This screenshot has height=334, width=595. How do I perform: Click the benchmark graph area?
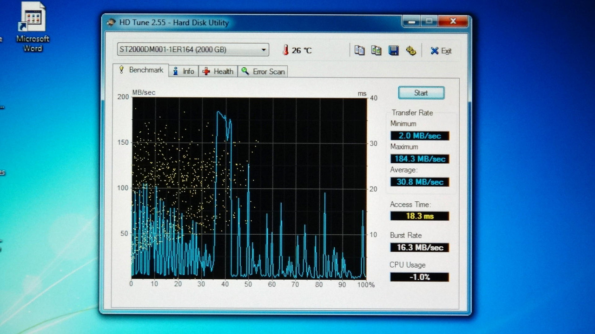pos(249,188)
